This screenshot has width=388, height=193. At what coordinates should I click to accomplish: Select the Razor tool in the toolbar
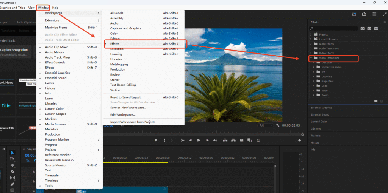(x=12, y=171)
